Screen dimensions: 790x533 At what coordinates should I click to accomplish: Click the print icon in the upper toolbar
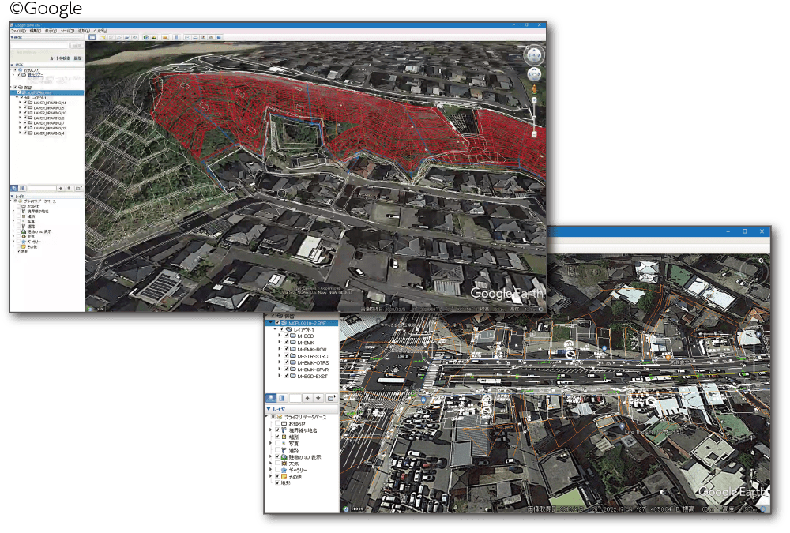point(195,37)
